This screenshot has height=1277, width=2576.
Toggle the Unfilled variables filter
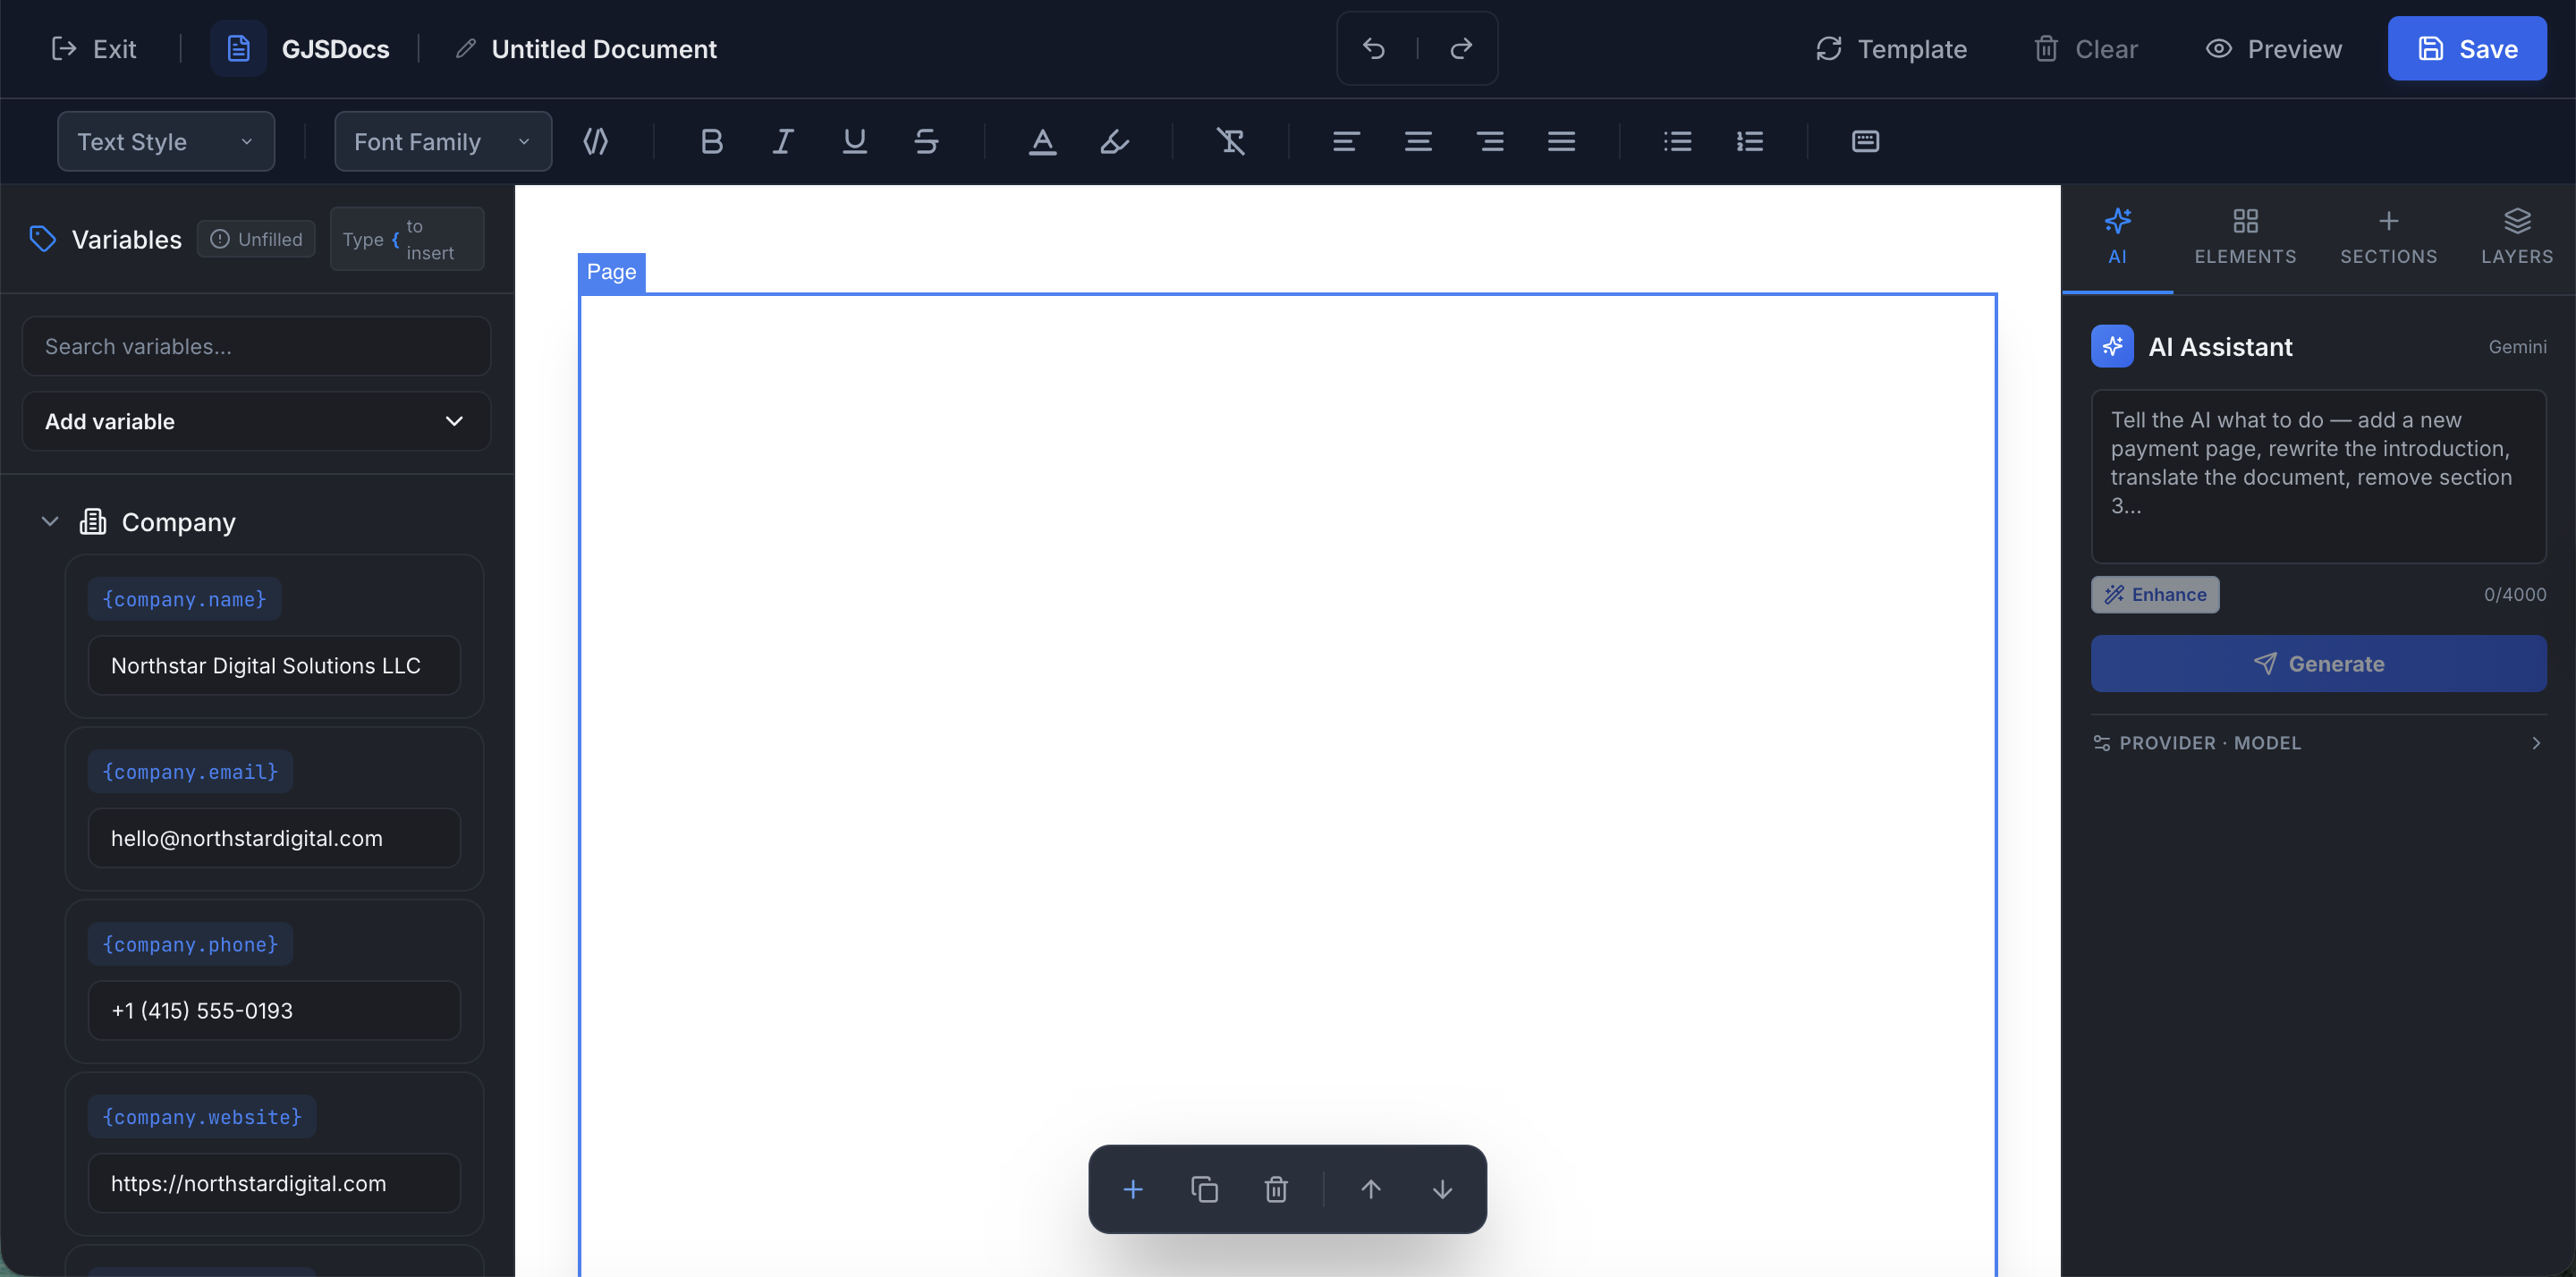(256, 239)
